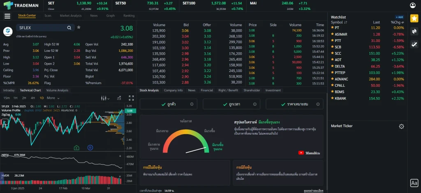Favorite SFLEX with the star beside search

[79, 28]
